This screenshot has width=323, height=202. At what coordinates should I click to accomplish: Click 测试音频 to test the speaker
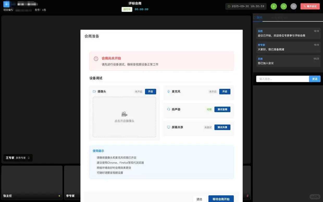coord(222,109)
